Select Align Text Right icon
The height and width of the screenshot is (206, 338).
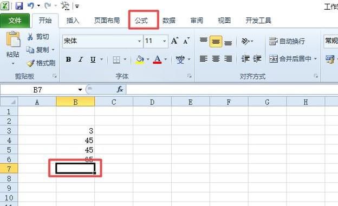pyautogui.click(x=228, y=59)
